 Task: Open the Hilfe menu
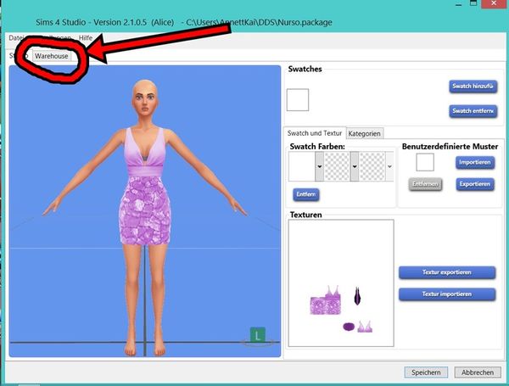(86, 38)
